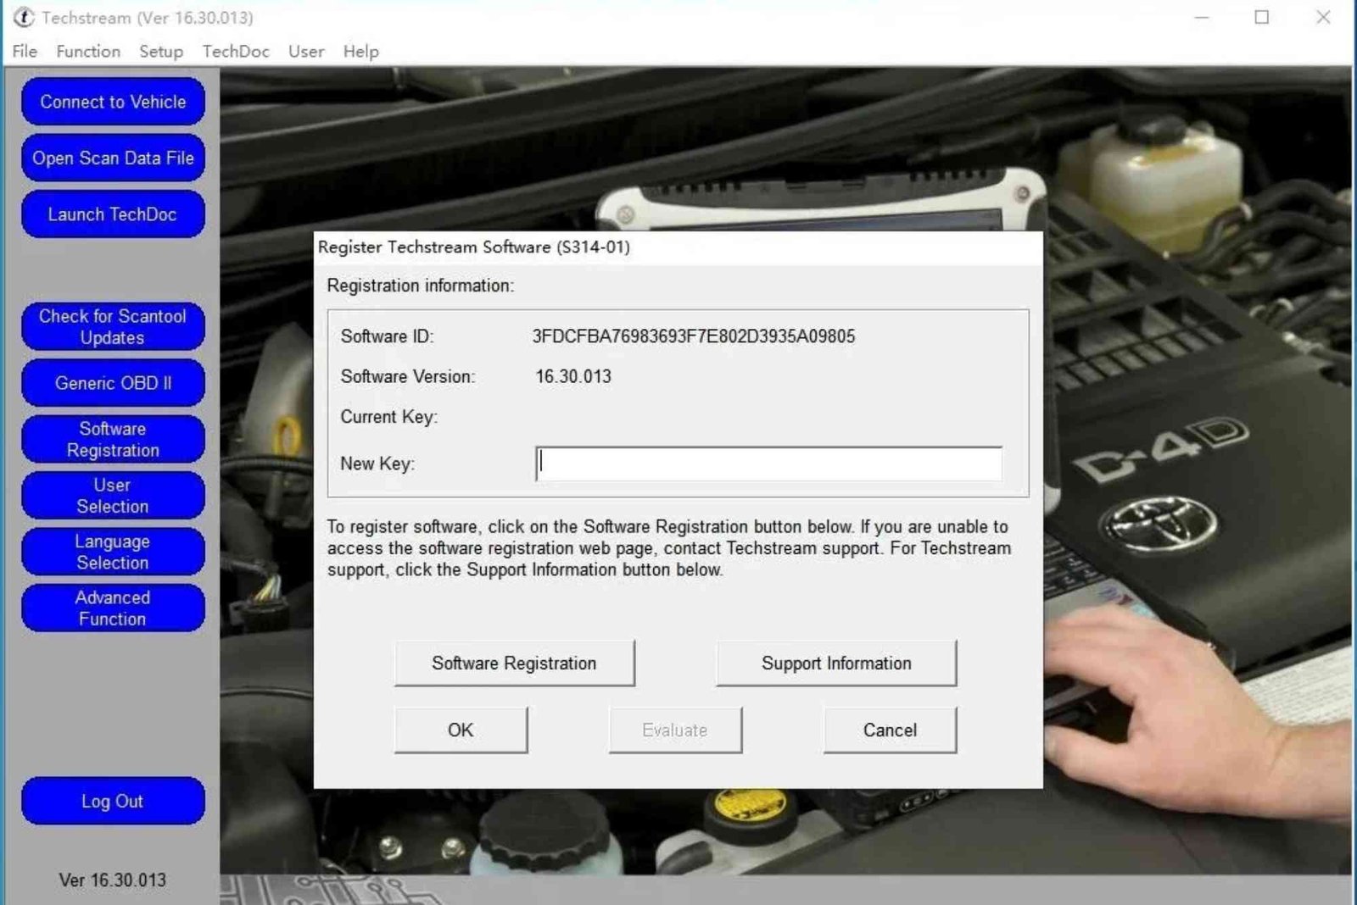Click Software ID value 3FDCFBA76983693F7E802D3935A09805

point(694,336)
